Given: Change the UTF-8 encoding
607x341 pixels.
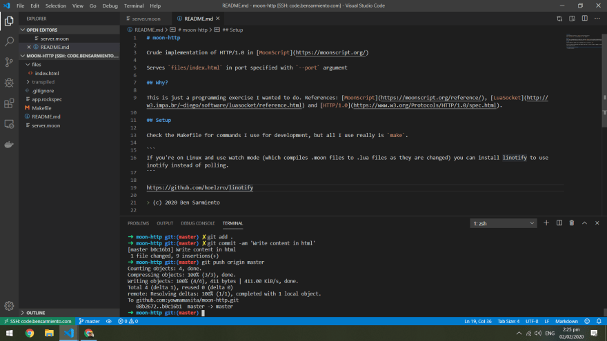Looking at the screenshot, I should tap(532, 321).
